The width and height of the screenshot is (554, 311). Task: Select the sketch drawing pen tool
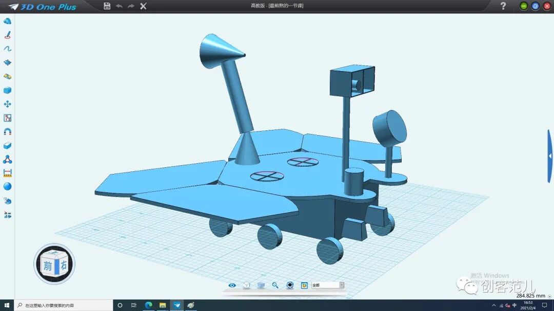(x=7, y=35)
